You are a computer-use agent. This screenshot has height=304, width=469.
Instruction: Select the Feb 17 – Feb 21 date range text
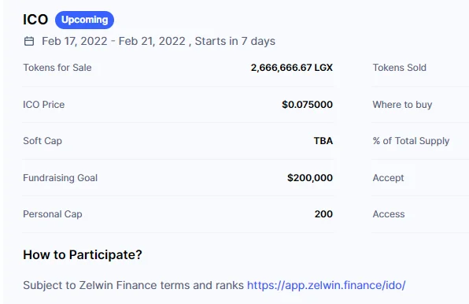(113, 41)
